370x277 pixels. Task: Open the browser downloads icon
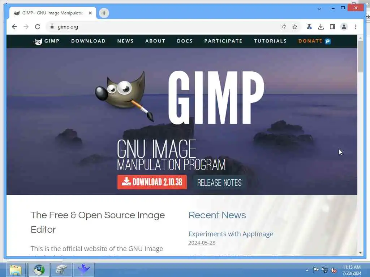pyautogui.click(x=321, y=27)
